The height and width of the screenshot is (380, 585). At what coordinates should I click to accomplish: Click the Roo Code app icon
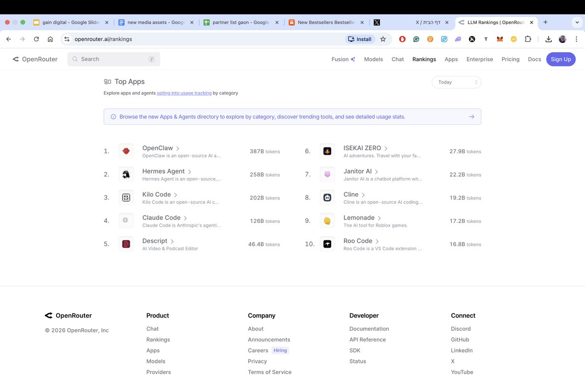click(327, 244)
